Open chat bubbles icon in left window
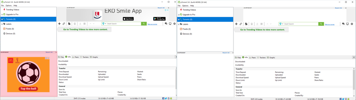This screenshot has width=356, height=100. pyautogui.click(x=166, y=24)
